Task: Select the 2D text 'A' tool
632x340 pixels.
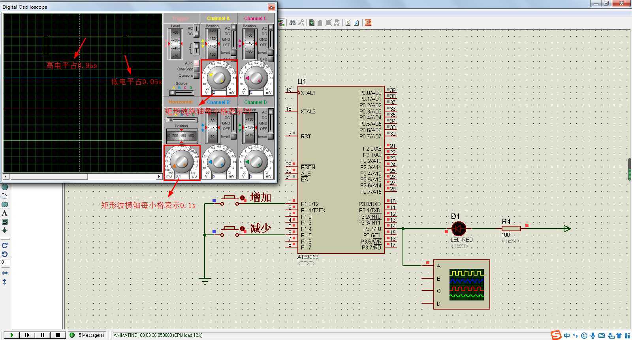Action: [5, 213]
